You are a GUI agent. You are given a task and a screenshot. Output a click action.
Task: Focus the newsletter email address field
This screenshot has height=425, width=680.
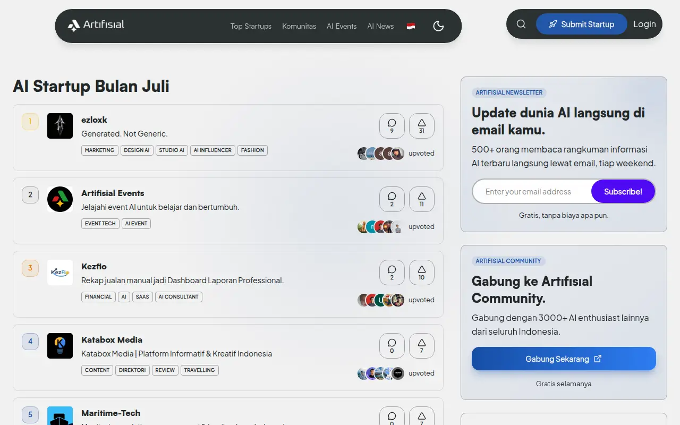(532, 191)
